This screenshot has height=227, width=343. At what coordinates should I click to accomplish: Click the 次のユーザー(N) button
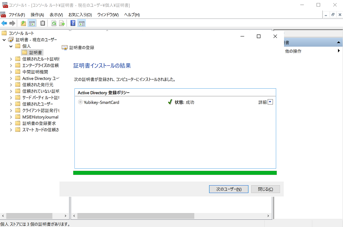point(228,189)
